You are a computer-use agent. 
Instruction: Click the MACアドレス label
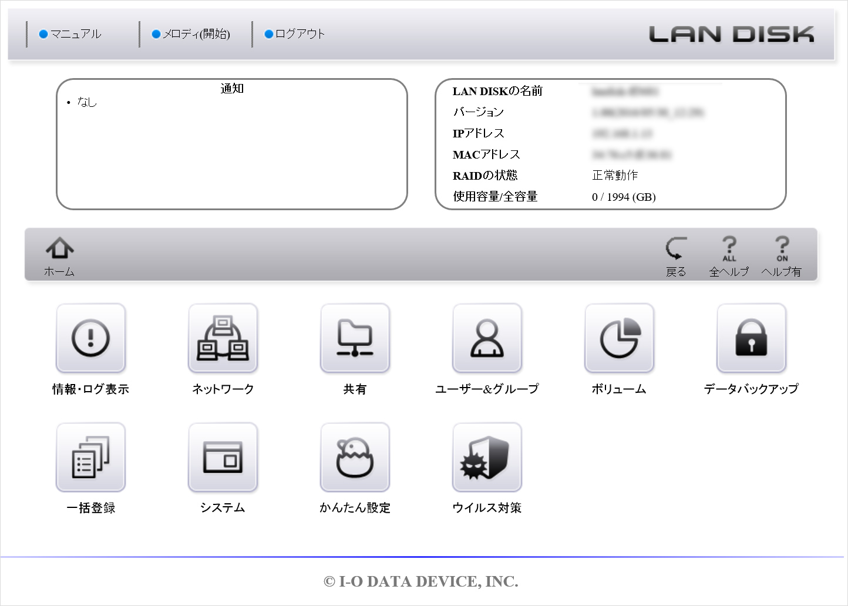click(486, 154)
